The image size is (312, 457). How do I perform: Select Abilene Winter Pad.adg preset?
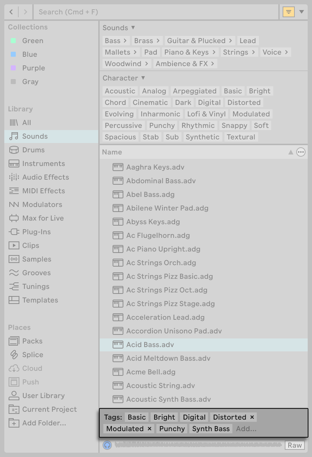[204, 208]
